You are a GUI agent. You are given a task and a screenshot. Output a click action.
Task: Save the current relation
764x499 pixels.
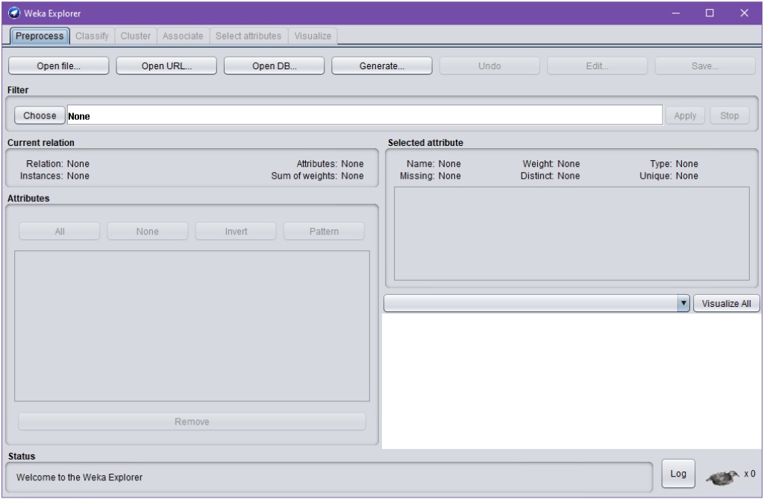click(x=704, y=66)
